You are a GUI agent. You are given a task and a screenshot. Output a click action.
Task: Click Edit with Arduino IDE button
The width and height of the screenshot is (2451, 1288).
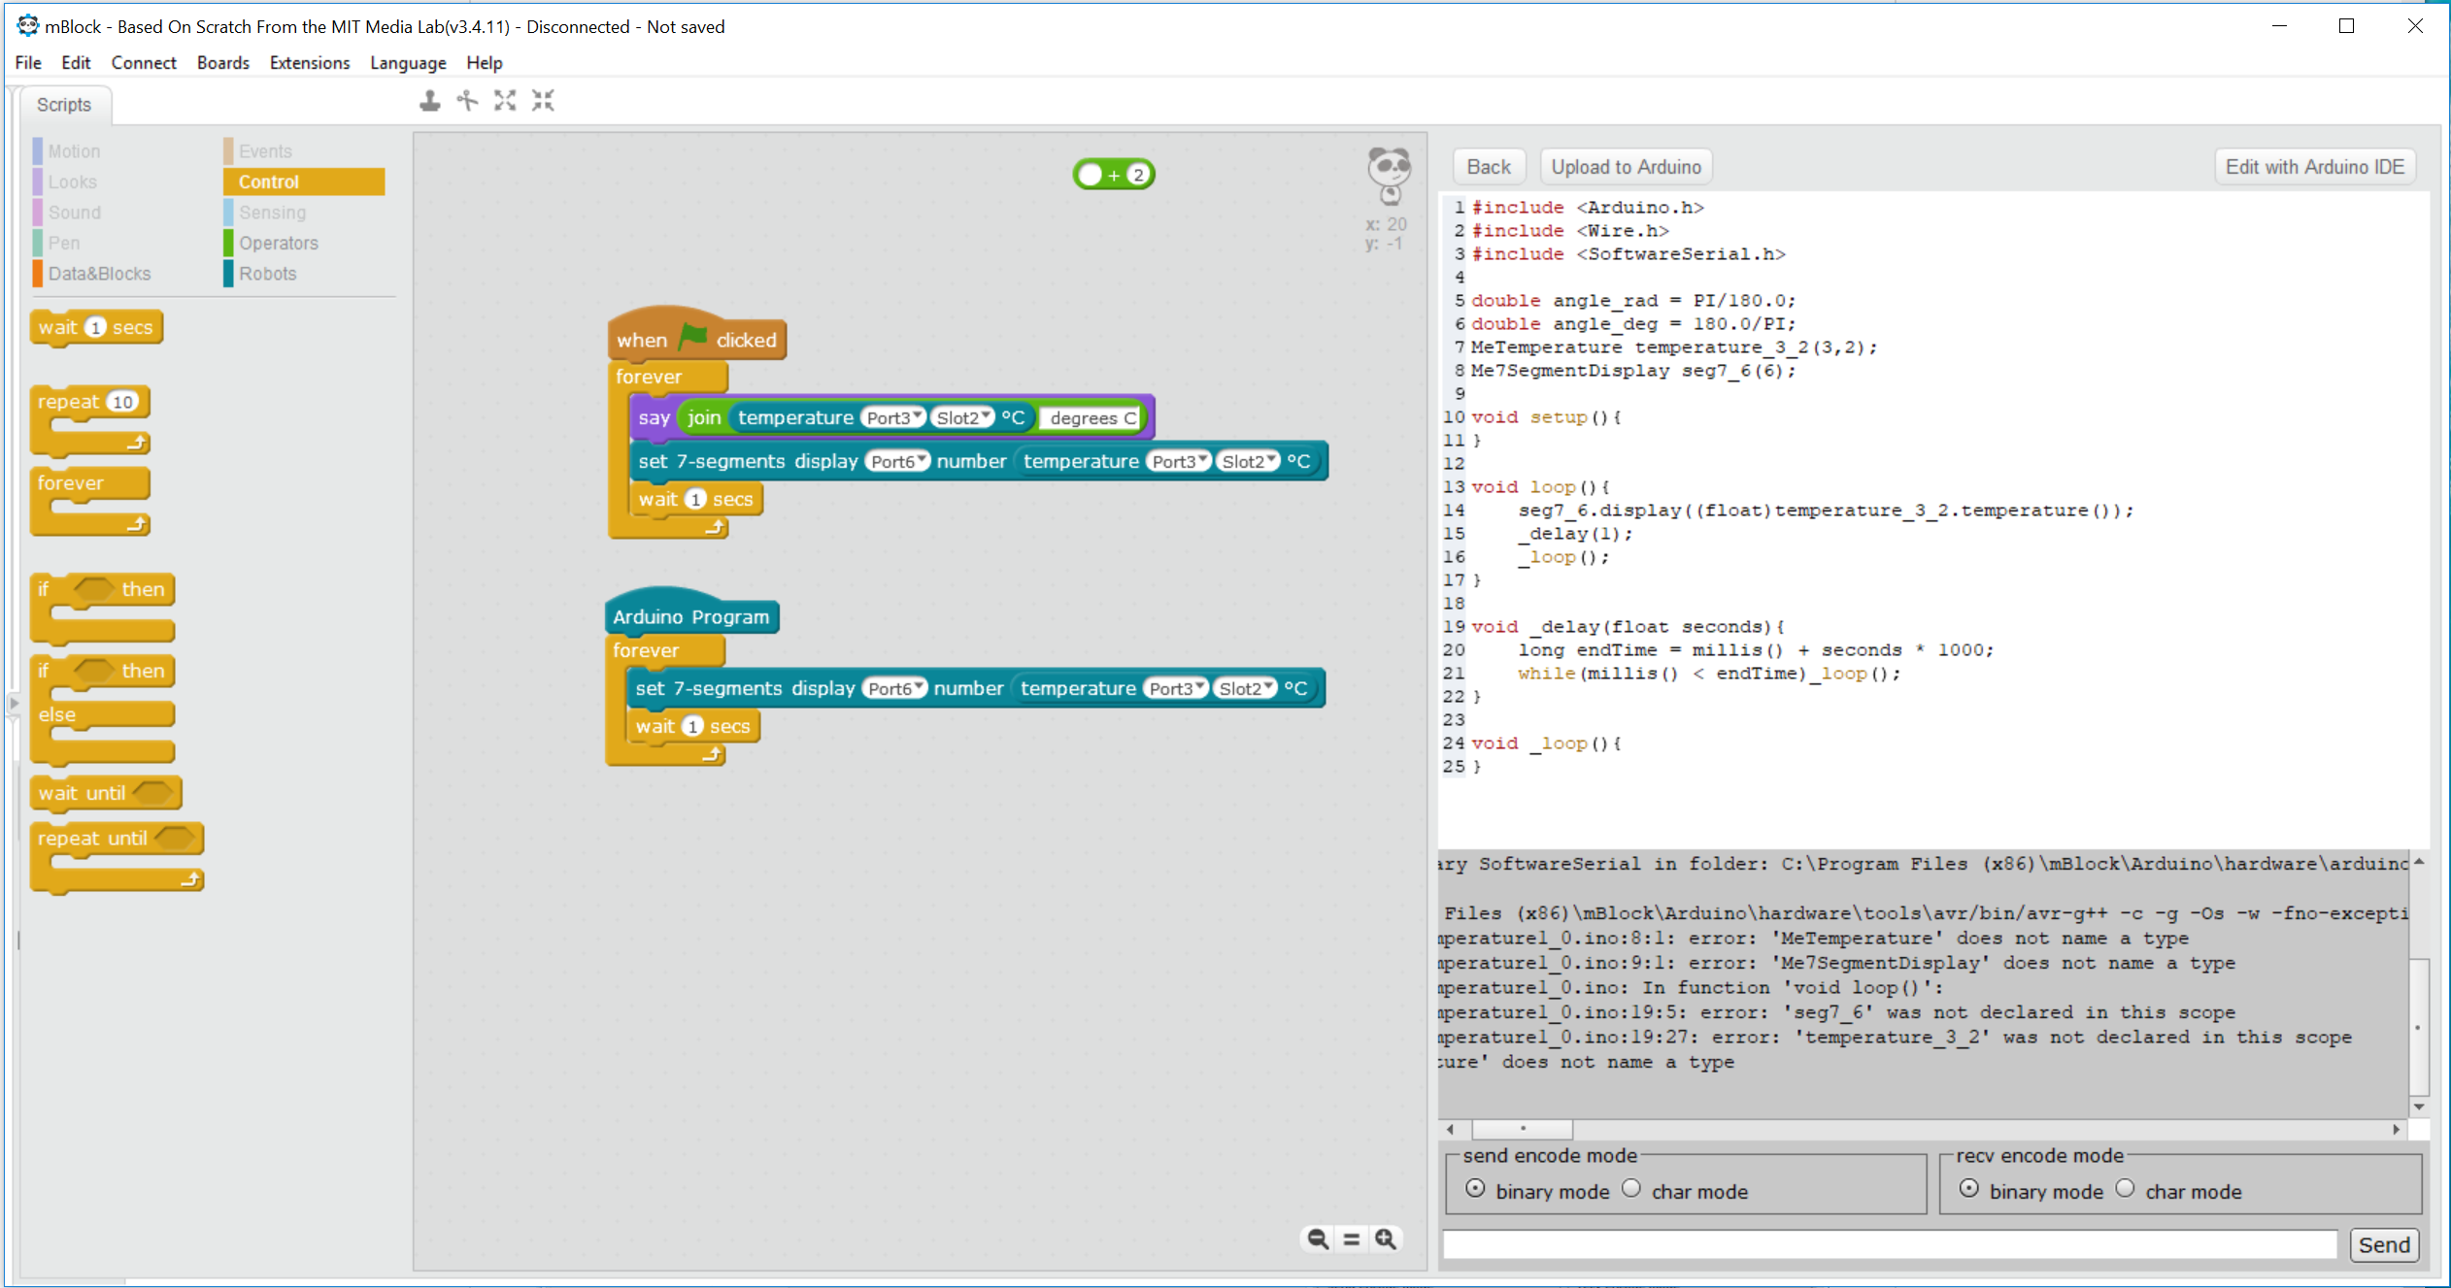2314,167
